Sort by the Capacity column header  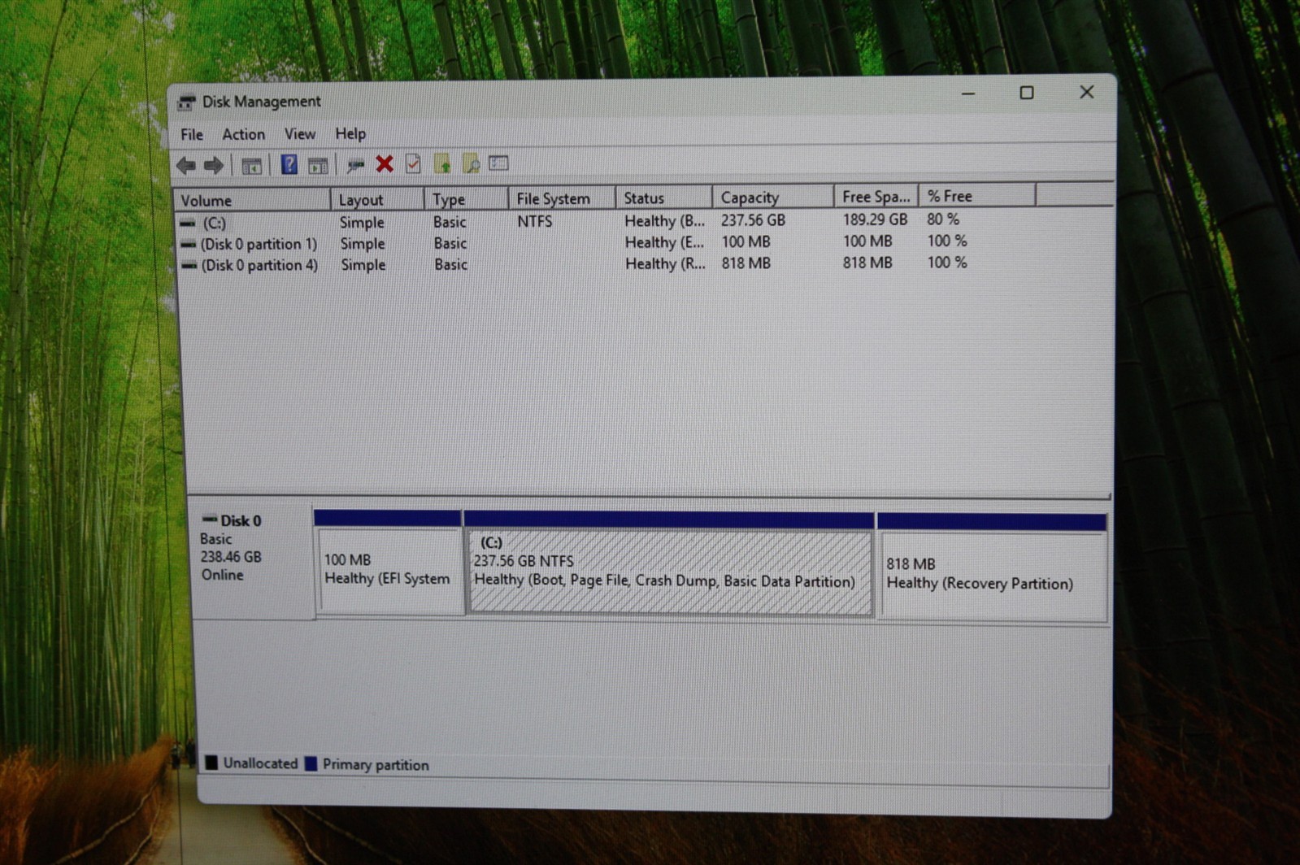(x=773, y=197)
